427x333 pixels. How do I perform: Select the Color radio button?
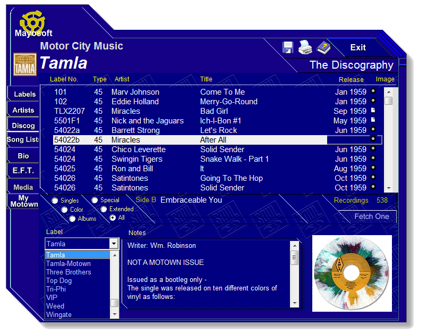pos(64,210)
